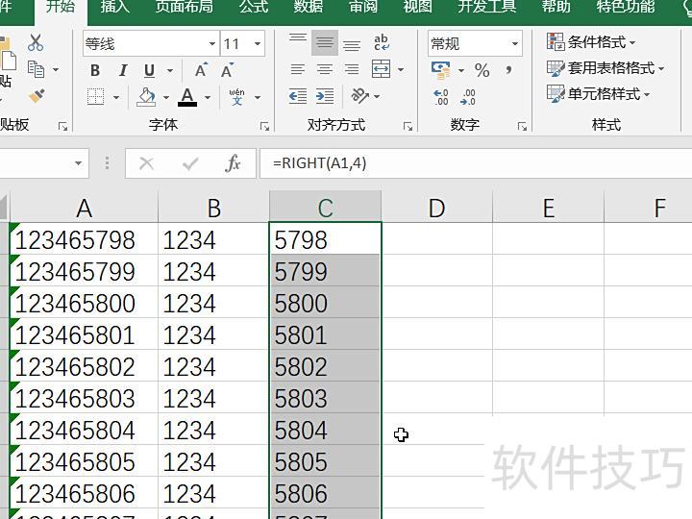The height and width of the screenshot is (519, 692).
Task: Click the Copy icon
Action: [x=36, y=70]
